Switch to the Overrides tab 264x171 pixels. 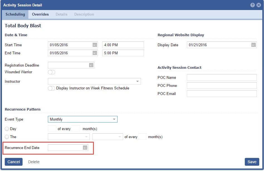coord(40,14)
